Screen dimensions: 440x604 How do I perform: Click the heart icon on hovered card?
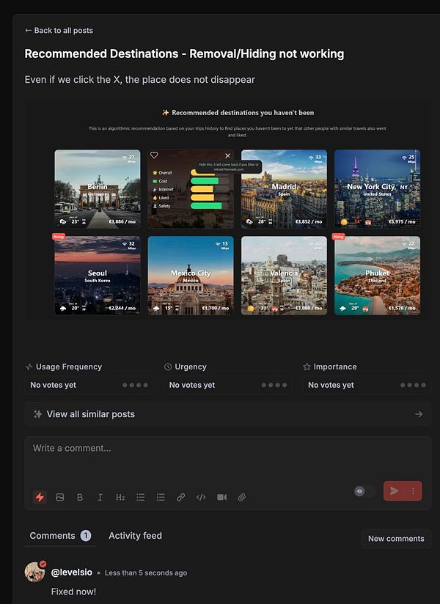coord(154,155)
